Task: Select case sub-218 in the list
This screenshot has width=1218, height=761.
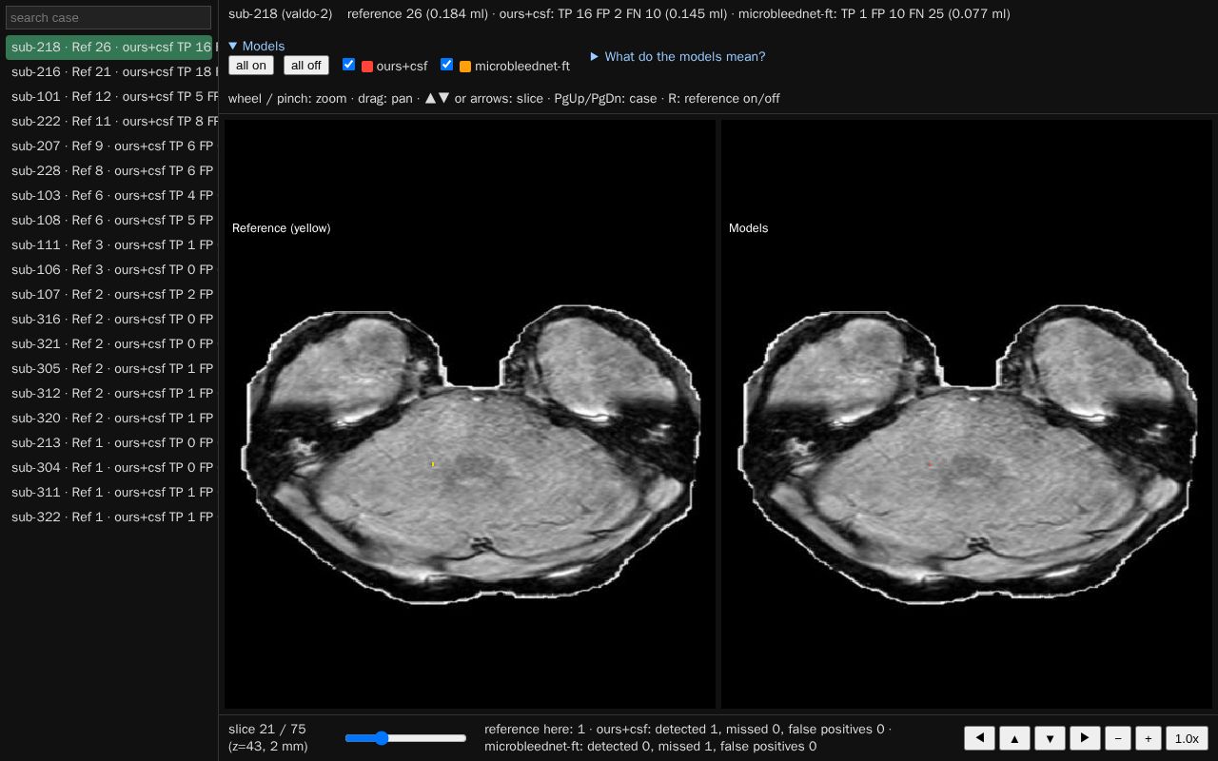Action: [109, 47]
